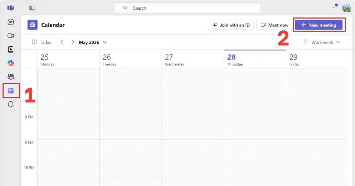The height and width of the screenshot is (186, 355).
Task: Expand the May 2026 month picker
Action: click(93, 42)
